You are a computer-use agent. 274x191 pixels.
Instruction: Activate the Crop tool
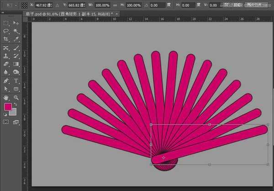[x=6, y=40]
